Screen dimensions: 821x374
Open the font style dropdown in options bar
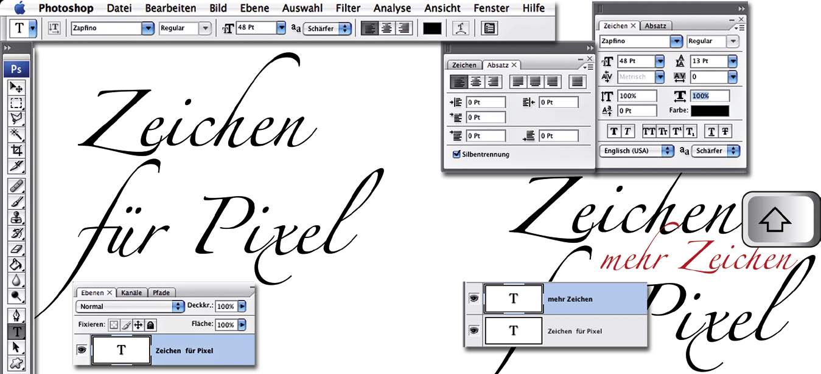click(x=204, y=28)
